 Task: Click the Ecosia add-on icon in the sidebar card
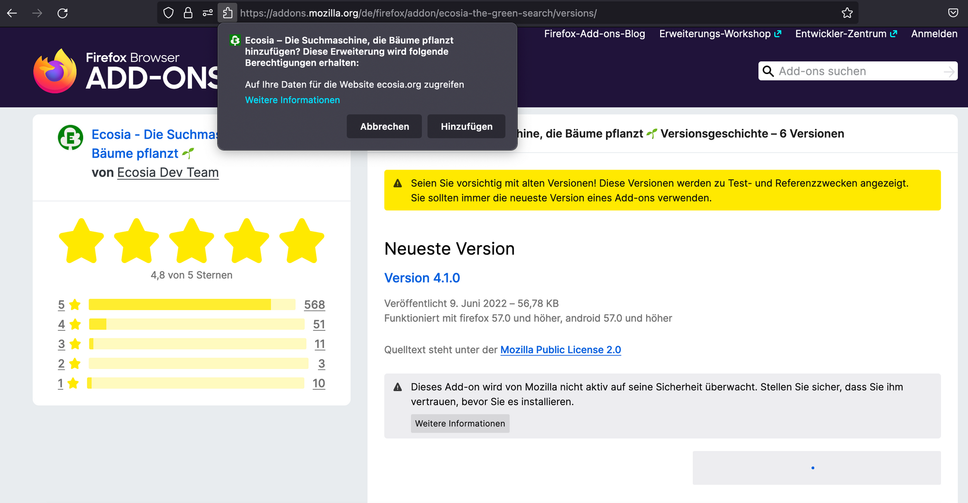coord(71,137)
